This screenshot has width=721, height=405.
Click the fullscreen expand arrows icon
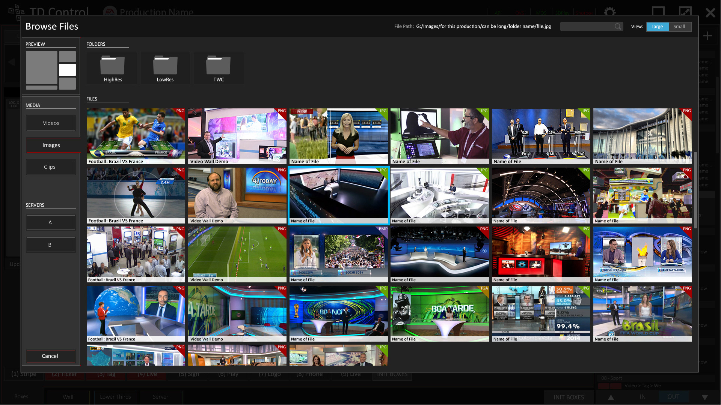[x=685, y=12]
